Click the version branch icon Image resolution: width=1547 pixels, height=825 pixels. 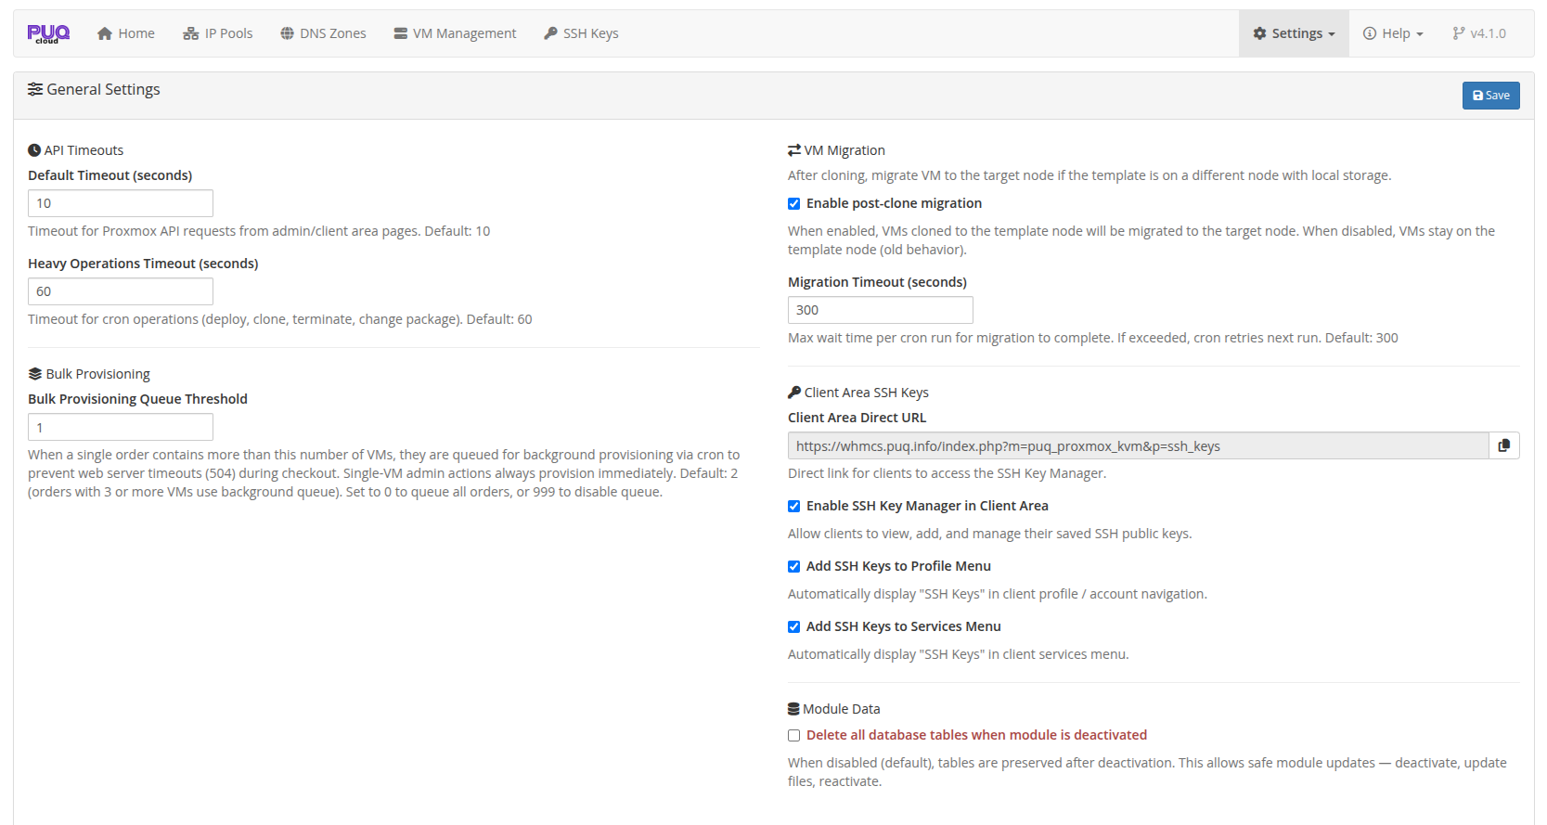(x=1459, y=33)
